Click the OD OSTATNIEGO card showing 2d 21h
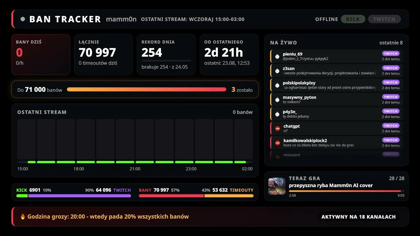420x236 pixels. tap(229, 55)
